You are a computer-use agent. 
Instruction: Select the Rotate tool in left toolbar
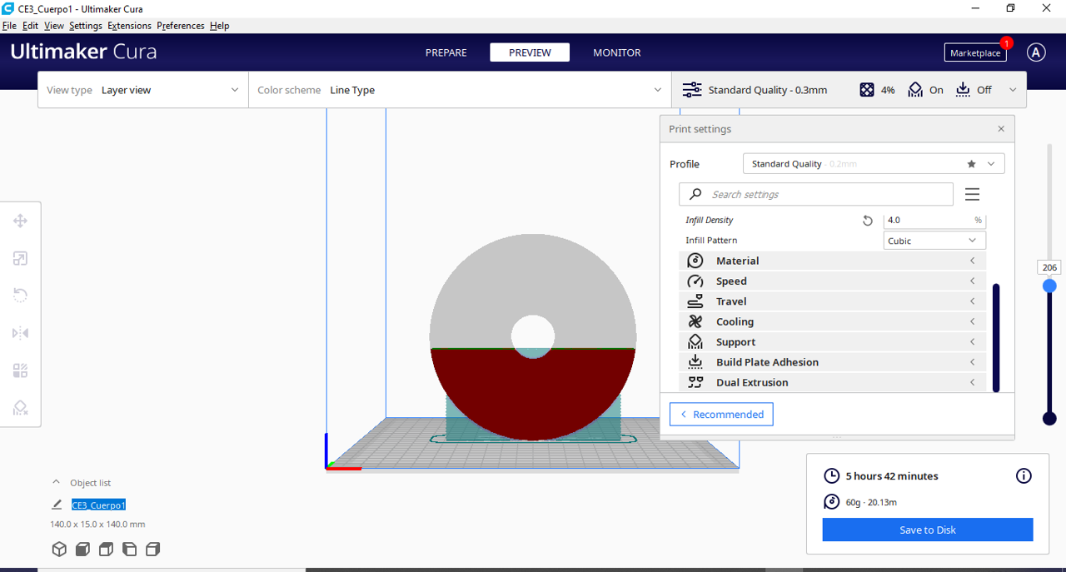[x=21, y=296]
